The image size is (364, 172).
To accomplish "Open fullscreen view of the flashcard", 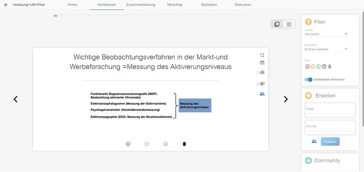I will [262, 55].
